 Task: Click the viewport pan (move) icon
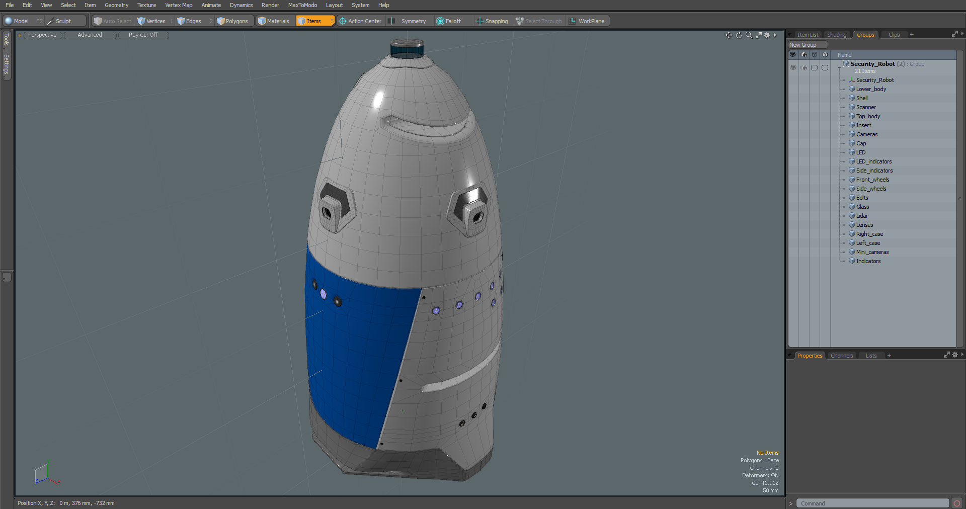(729, 35)
